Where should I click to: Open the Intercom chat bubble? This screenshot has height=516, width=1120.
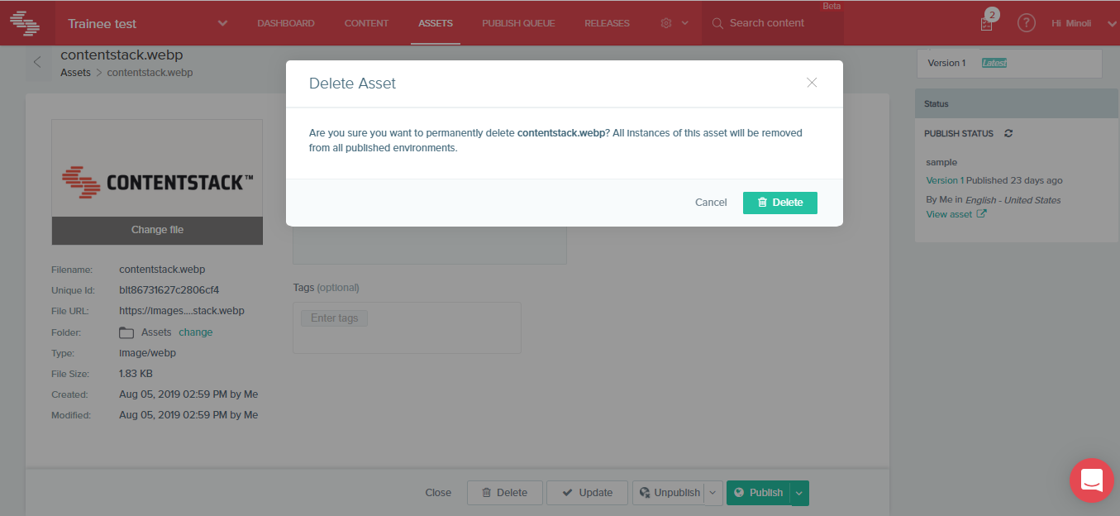pos(1092,480)
